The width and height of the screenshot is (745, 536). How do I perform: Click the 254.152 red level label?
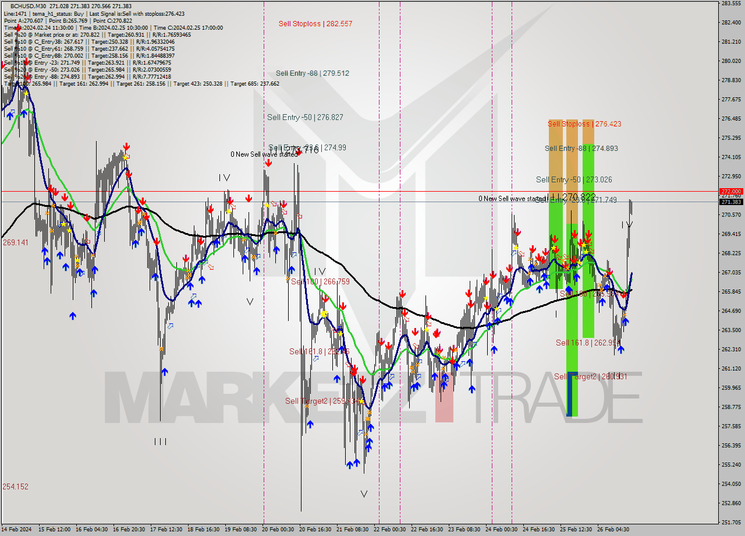16,486
